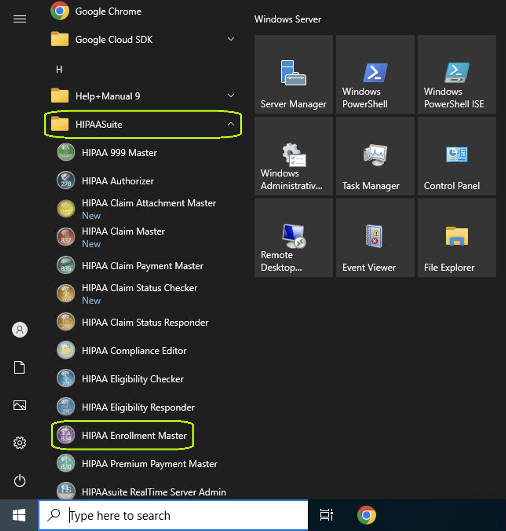Click the HIPAA Compliance Editor label
Screen dimensions: 506x531
134,351
